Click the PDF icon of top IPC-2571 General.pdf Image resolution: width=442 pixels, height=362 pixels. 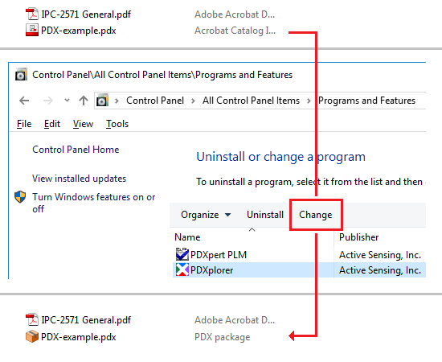(32, 14)
